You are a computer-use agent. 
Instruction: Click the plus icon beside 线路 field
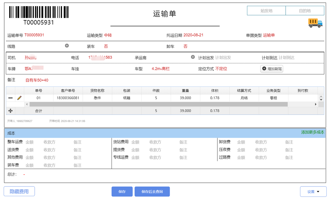[67, 46]
